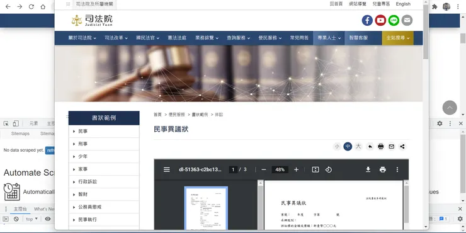Image resolution: width=466 pixels, height=233 pixels.
Task: Activate DevTools inspect element picker
Action: (6, 123)
